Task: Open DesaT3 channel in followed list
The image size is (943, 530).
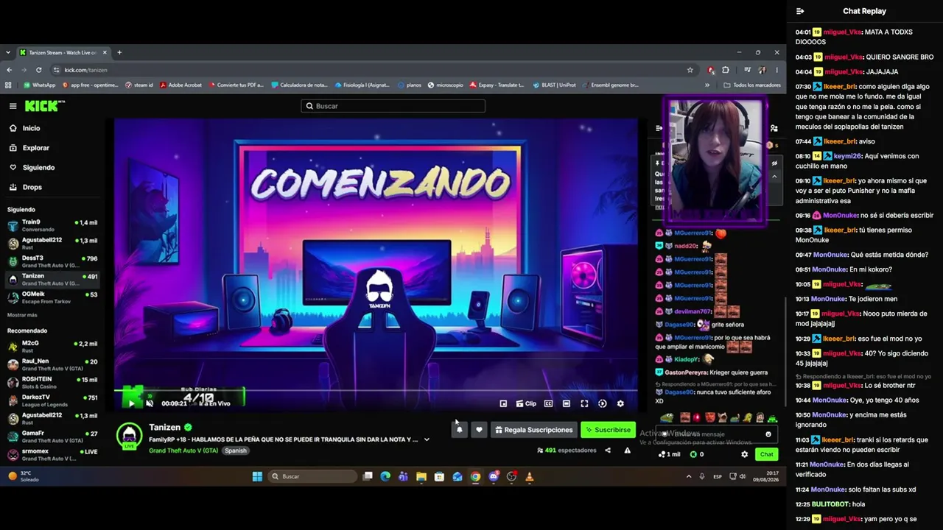Action: (x=52, y=261)
